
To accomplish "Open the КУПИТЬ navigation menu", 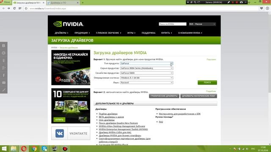I will tap(166, 33).
